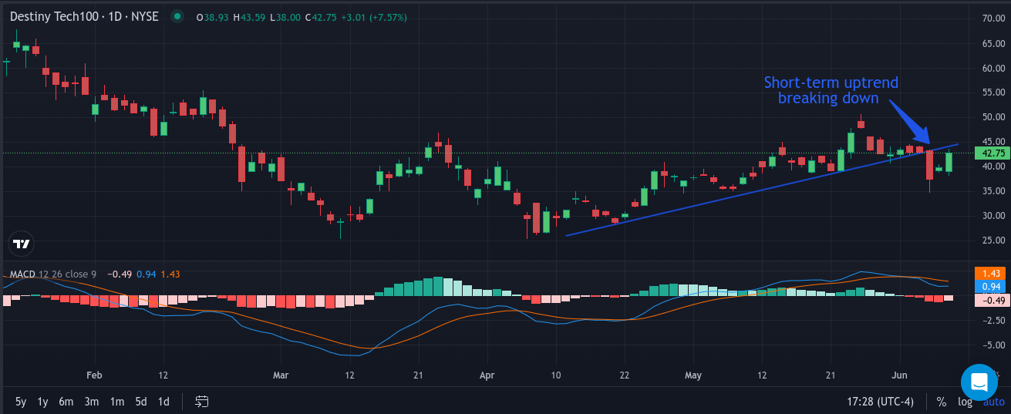1011x414 pixels.
Task: Open the TradingView logo link
Action: point(22,244)
